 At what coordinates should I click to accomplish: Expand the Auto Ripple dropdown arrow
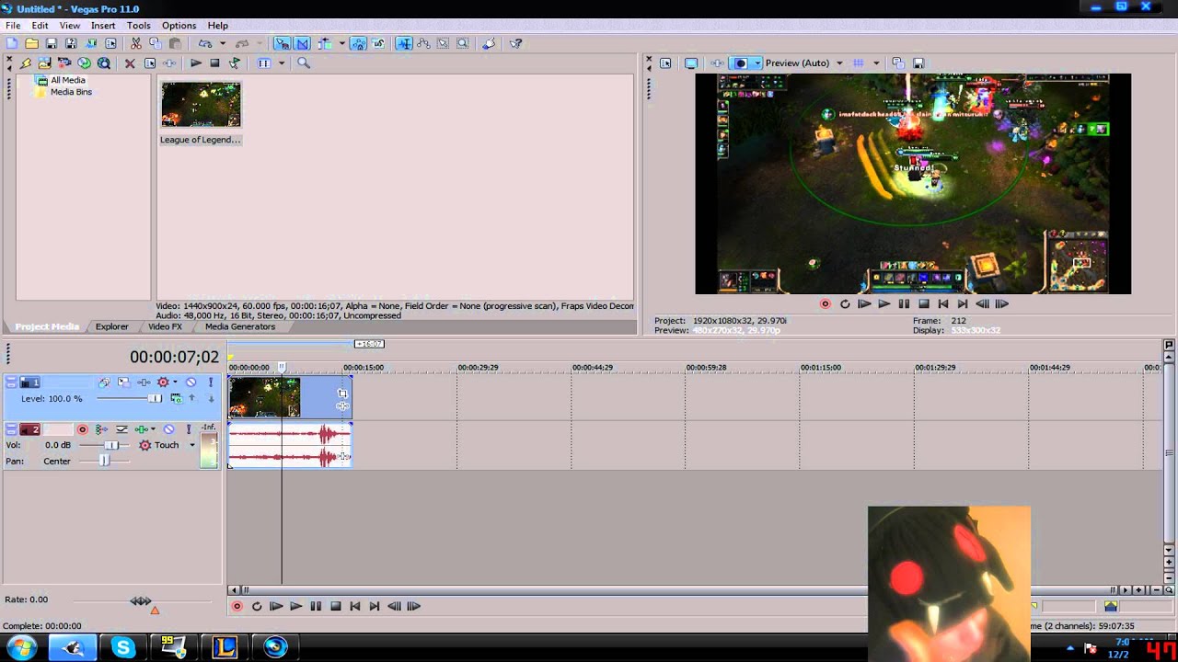pyautogui.click(x=341, y=43)
